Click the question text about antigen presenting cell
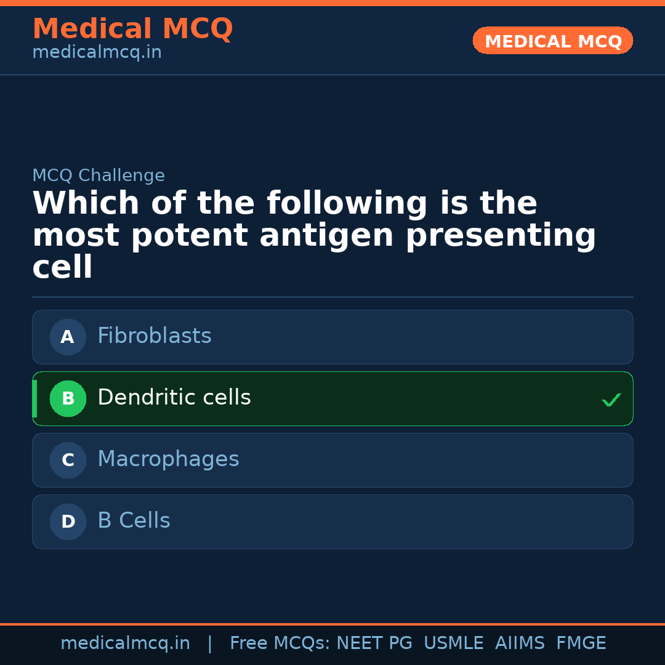 pos(314,235)
